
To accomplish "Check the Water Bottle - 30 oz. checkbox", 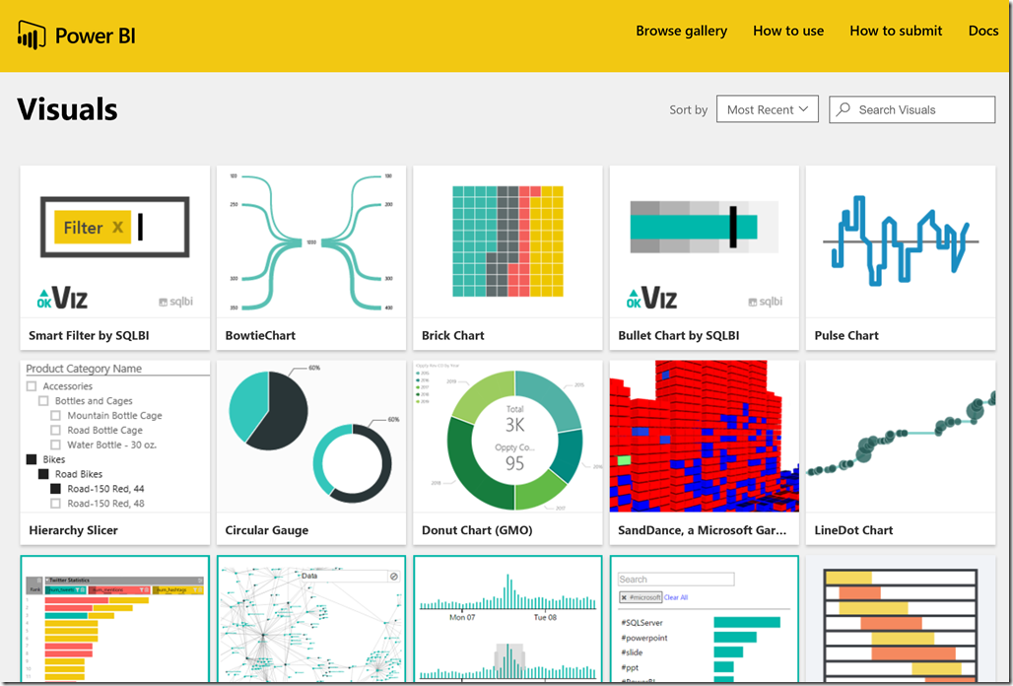I will (55, 446).
